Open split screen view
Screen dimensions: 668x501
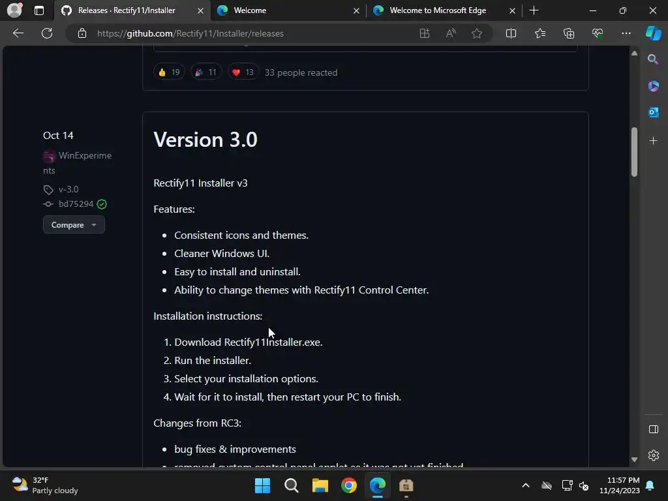pos(511,33)
